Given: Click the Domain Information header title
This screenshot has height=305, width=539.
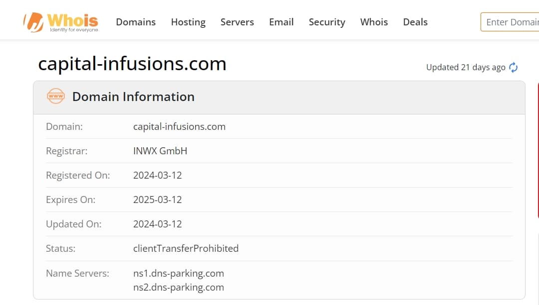Looking at the screenshot, I should click(x=133, y=97).
